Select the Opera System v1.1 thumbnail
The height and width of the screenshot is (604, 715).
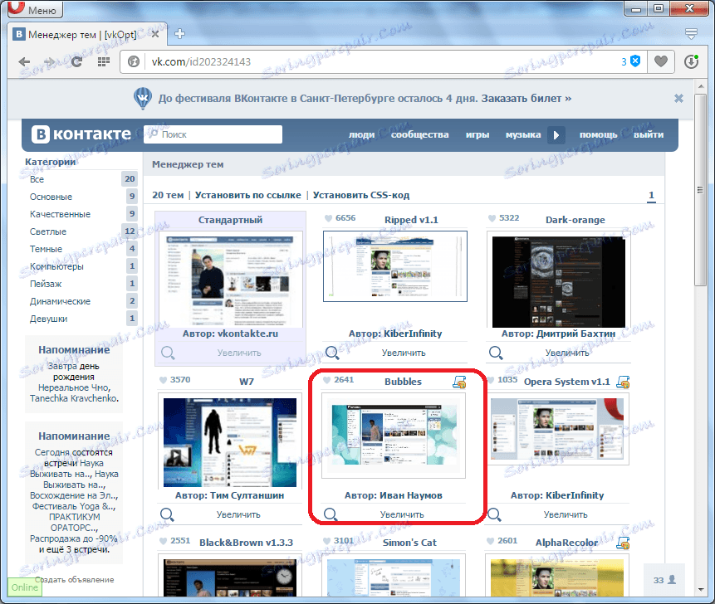(556, 429)
